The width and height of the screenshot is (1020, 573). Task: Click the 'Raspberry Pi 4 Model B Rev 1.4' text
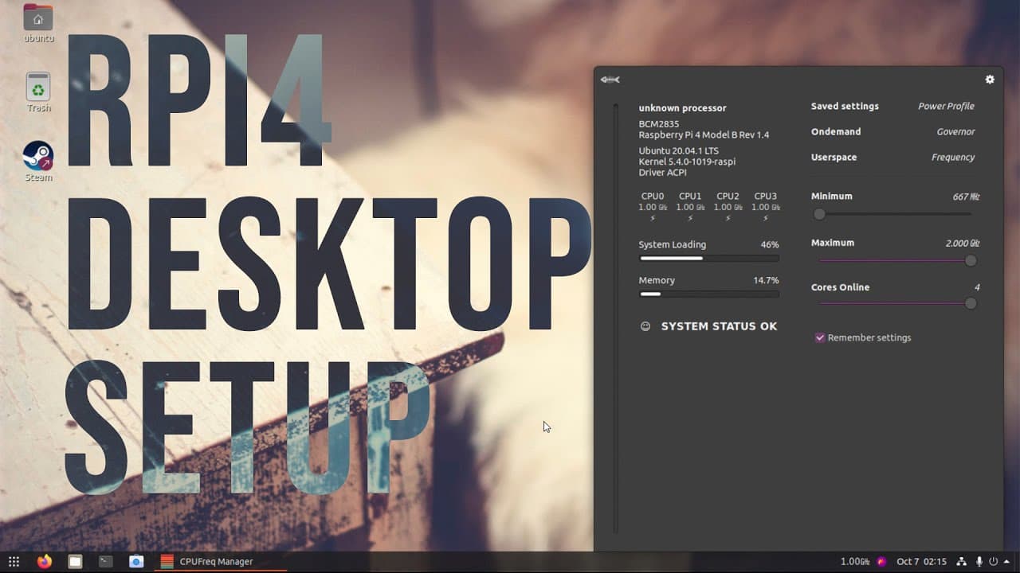(704, 135)
